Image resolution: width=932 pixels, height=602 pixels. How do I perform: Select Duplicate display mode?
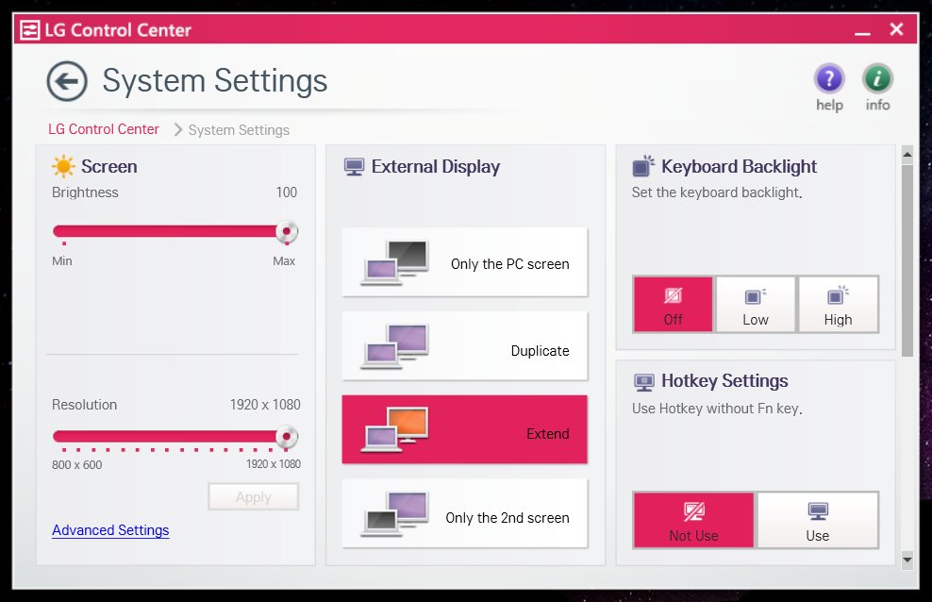click(465, 346)
